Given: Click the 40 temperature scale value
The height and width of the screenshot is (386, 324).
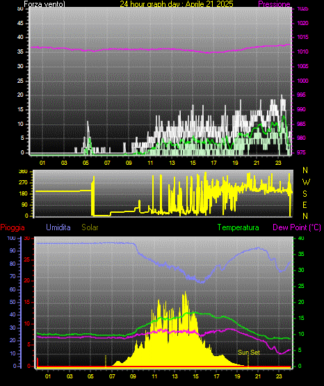Looking at the screenshot, I should click(x=301, y=238).
